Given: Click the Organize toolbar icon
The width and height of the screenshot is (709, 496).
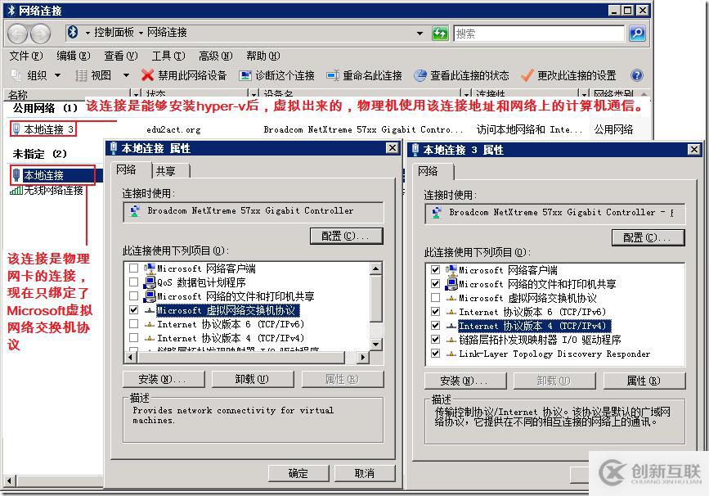Looking at the screenshot, I should click(x=16, y=75).
